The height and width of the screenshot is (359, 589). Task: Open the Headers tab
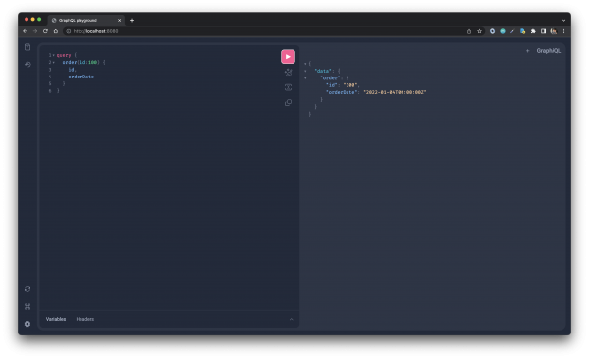(x=85, y=319)
